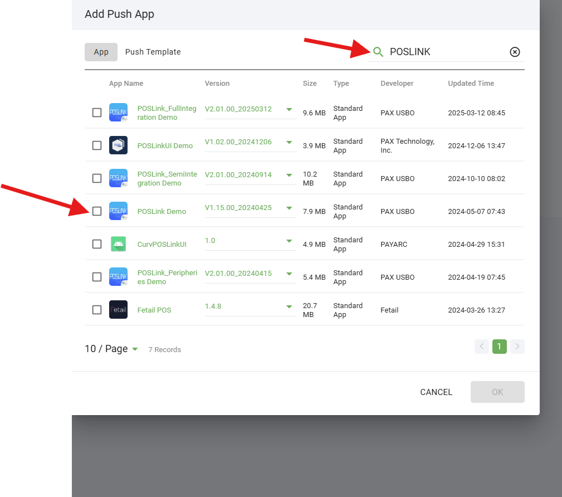Click into the POSLINK search field
Screen dimensions: 562x497
click(x=446, y=52)
